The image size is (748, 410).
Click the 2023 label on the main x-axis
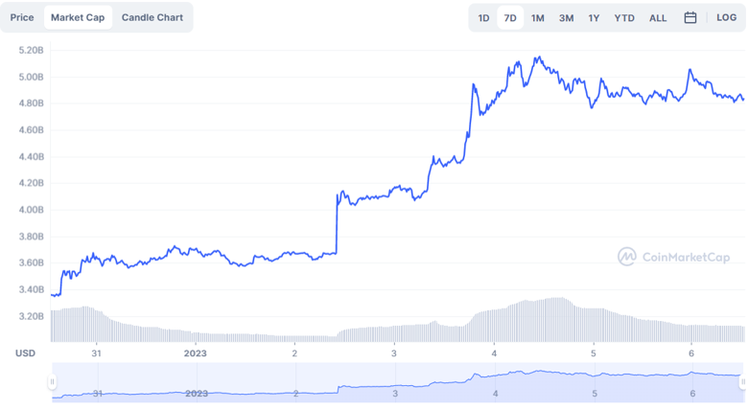click(x=196, y=353)
